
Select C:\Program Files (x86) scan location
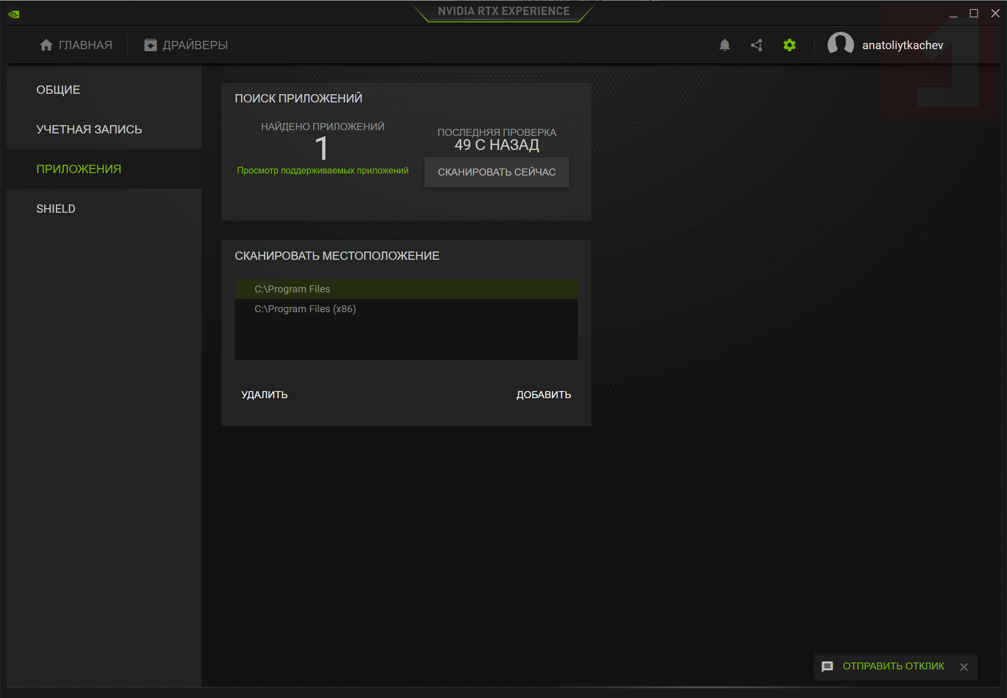[406, 309]
